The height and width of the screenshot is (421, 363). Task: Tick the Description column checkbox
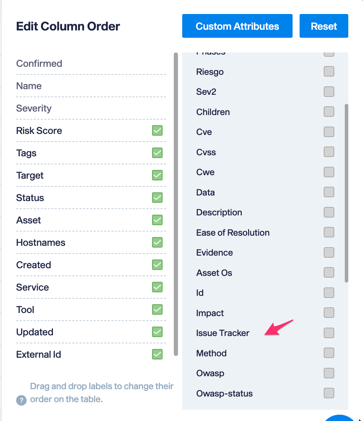click(329, 212)
